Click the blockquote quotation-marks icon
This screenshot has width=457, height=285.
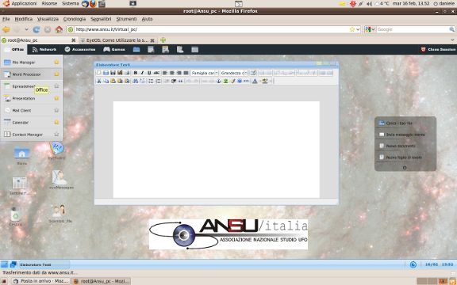click(x=181, y=81)
